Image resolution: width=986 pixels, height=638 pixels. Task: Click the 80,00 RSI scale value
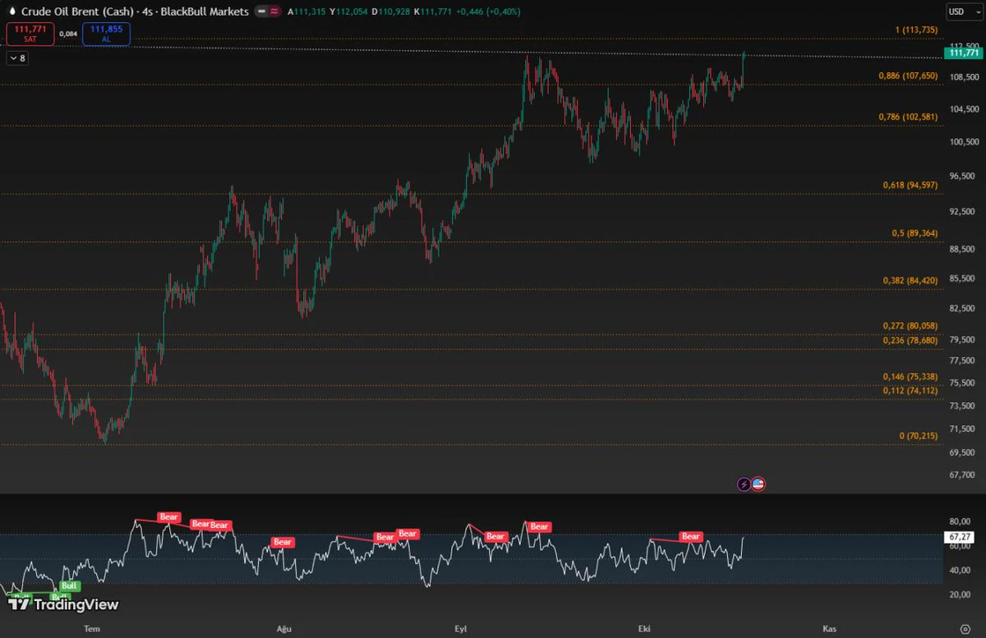[960, 521]
